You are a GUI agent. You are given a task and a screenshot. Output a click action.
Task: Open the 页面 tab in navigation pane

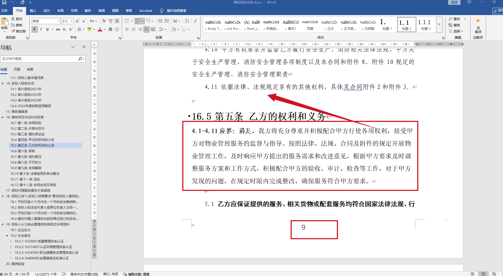coord(17,70)
